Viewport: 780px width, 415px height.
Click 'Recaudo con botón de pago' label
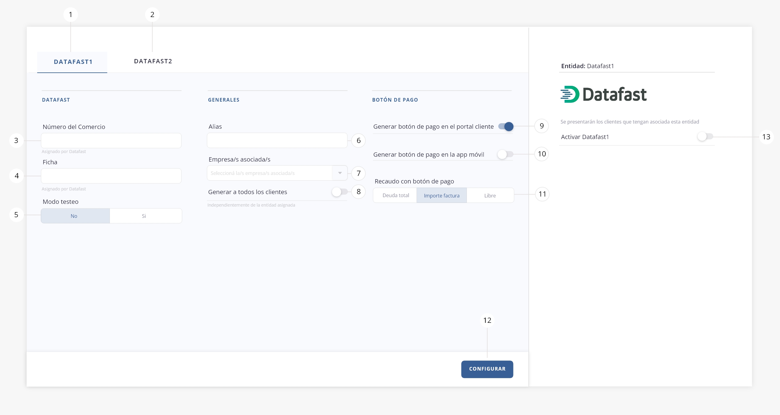point(414,181)
